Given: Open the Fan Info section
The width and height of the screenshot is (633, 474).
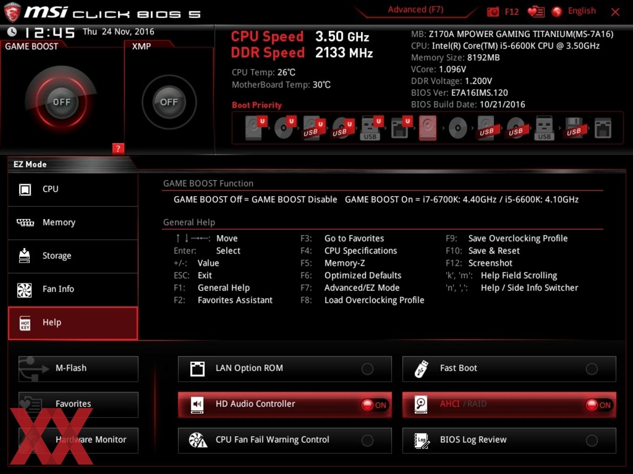Looking at the screenshot, I should 73,290.
